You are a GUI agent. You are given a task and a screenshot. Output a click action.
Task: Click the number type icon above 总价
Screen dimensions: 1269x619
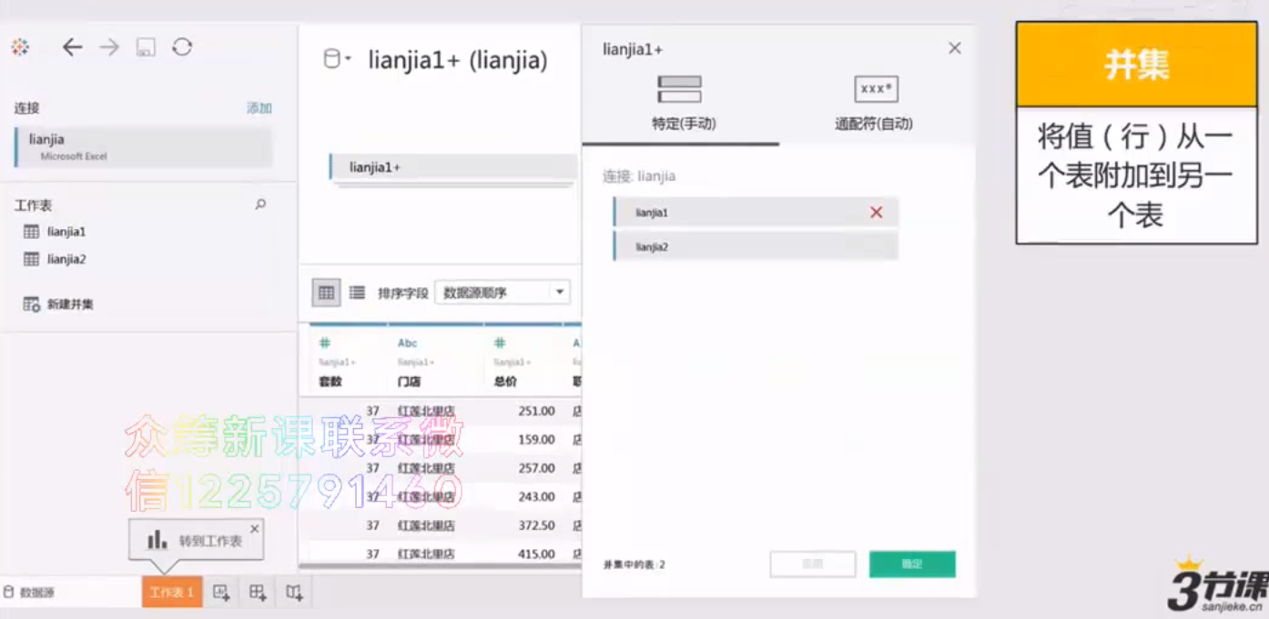click(499, 343)
